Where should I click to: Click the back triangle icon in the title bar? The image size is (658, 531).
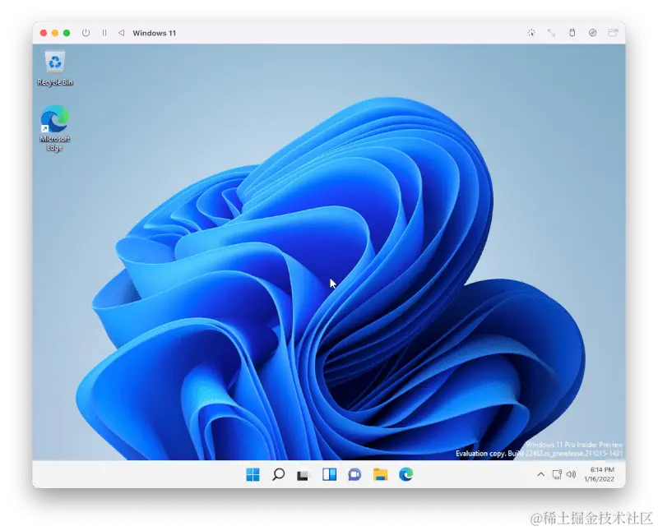[x=121, y=33]
